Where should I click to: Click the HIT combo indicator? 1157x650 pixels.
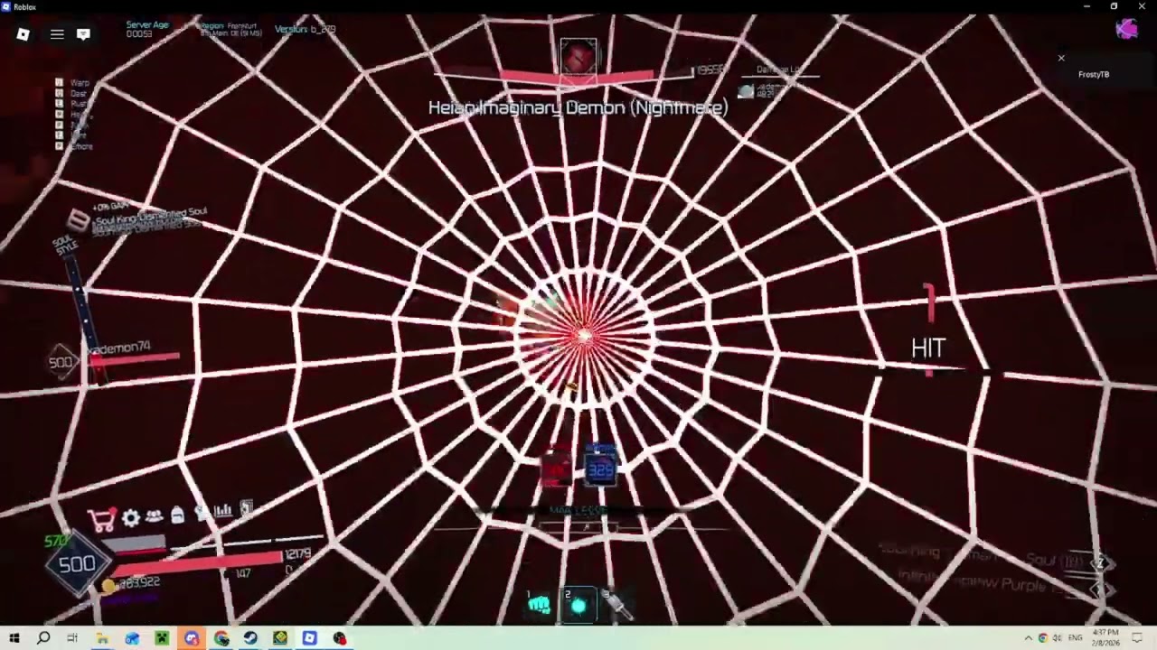click(x=928, y=348)
